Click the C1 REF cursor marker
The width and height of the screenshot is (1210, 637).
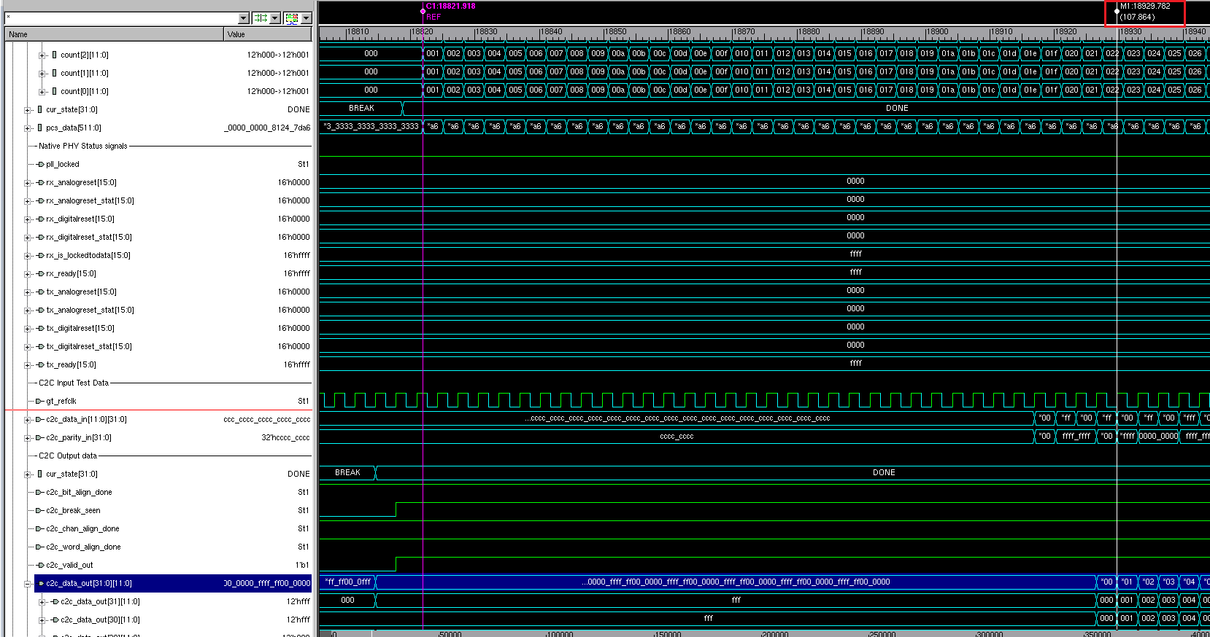click(423, 11)
